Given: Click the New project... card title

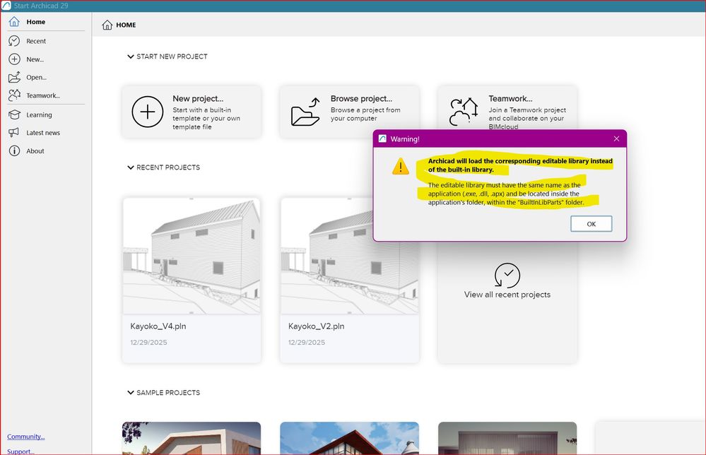Looking at the screenshot, I should pyautogui.click(x=198, y=99).
